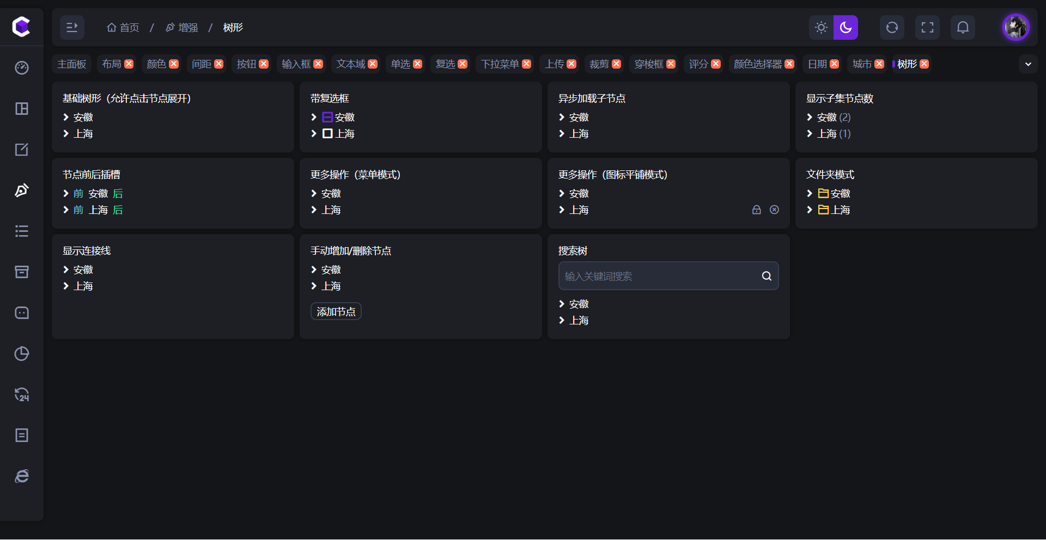The width and height of the screenshot is (1046, 540).
Task: Select 安徽 in 更多操作 (图标平铺模式)
Action: click(x=579, y=193)
